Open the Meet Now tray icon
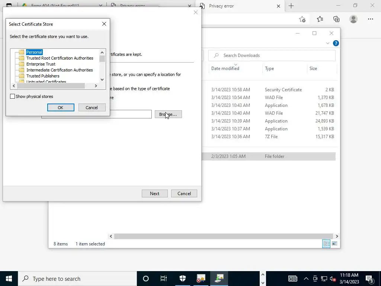Viewport: 381px width, 286px height. (x=315, y=279)
